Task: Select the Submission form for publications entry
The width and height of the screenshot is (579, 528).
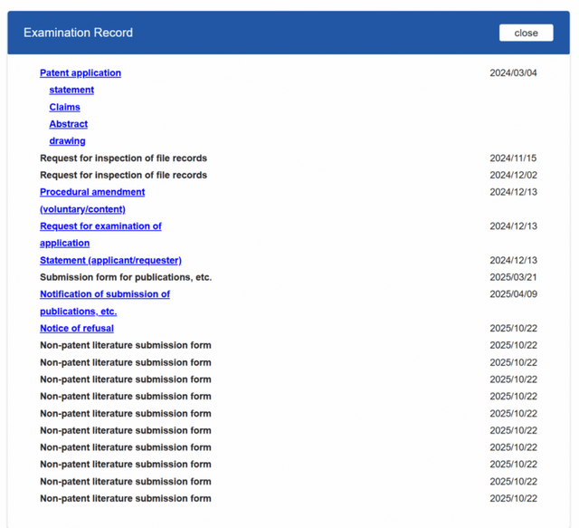Action: pos(126,277)
